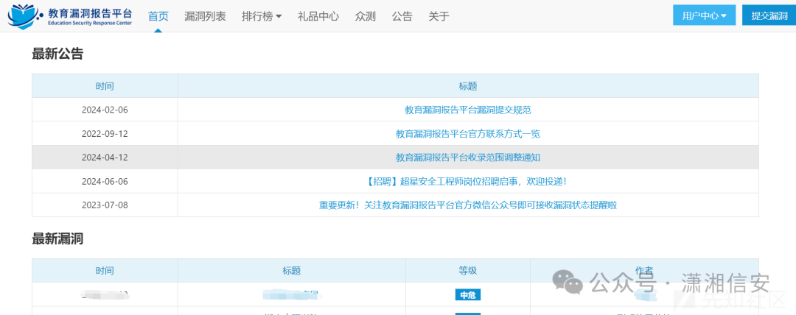Select the 众测 navigation item
Image resolution: width=796 pixels, height=315 pixels.
(366, 16)
